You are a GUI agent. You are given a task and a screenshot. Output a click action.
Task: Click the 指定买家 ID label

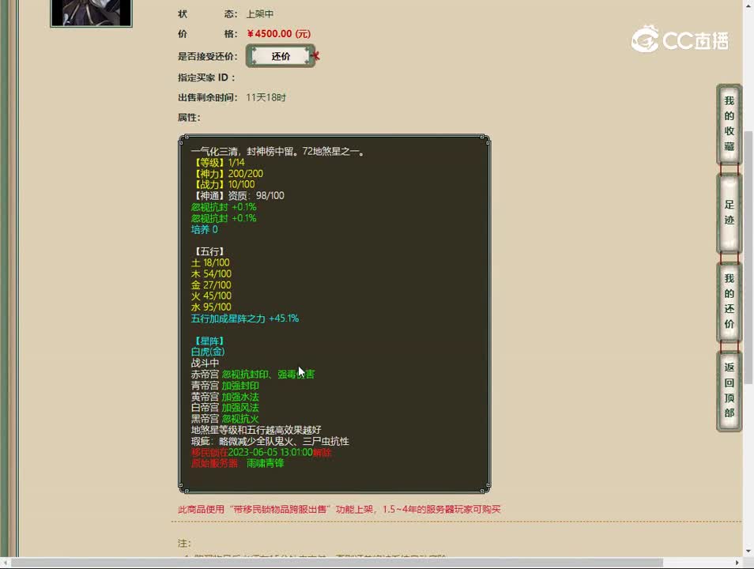pyautogui.click(x=207, y=77)
